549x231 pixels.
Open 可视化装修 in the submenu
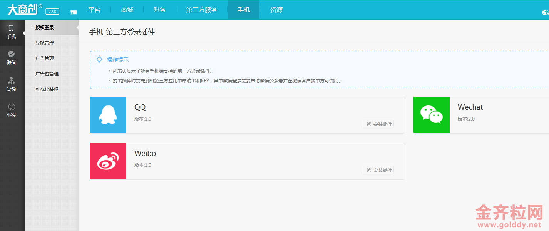pyautogui.click(x=47, y=89)
